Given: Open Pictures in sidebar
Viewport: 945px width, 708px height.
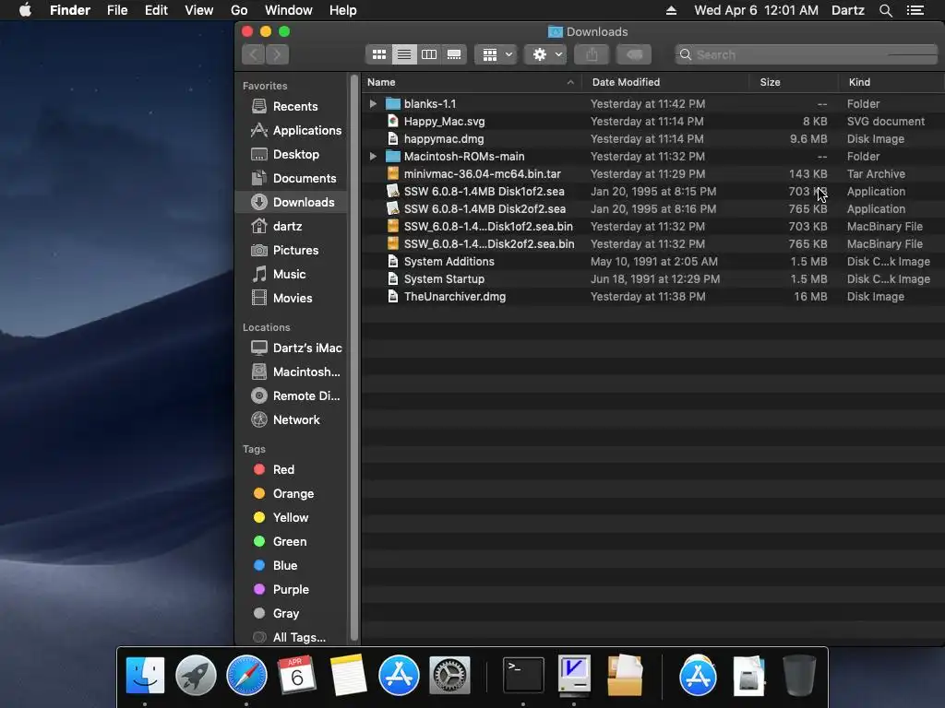Looking at the screenshot, I should (292, 250).
